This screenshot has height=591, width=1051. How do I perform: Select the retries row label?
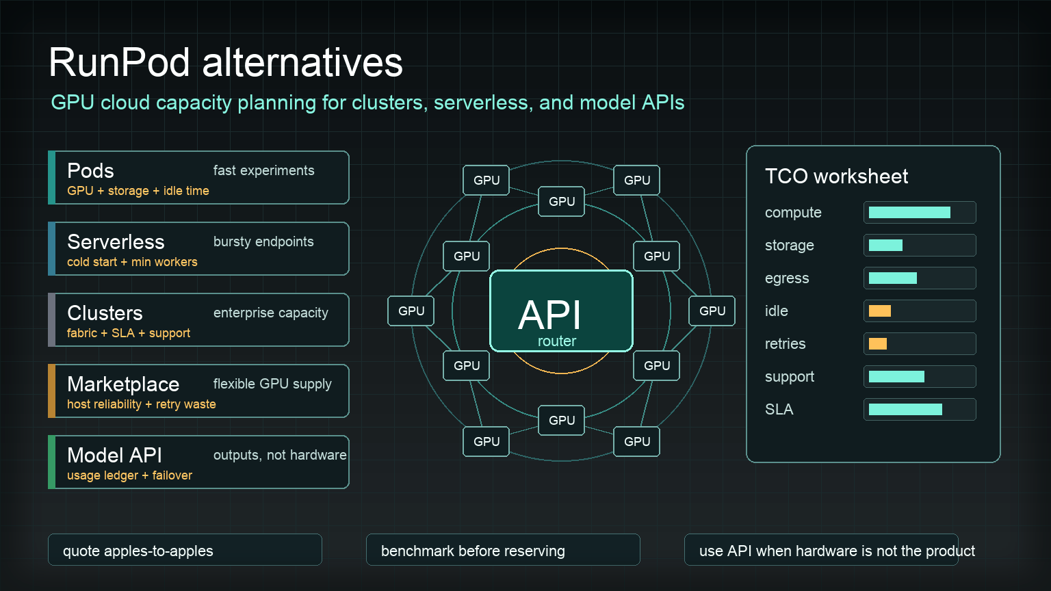[785, 343]
